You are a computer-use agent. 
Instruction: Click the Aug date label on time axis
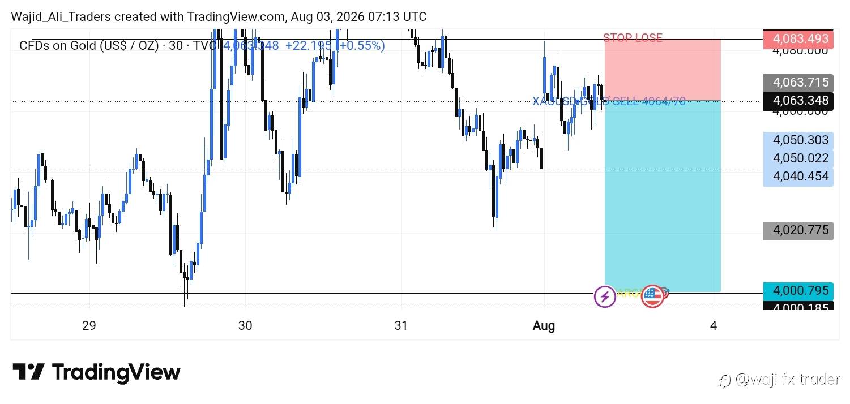[x=544, y=325]
